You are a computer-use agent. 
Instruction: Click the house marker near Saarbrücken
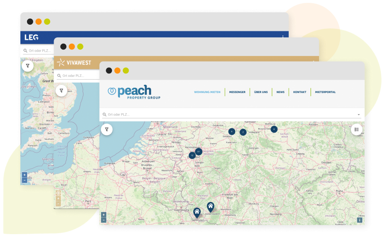point(197,212)
